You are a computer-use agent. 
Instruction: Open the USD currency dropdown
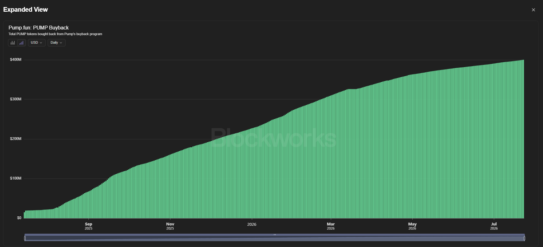[x=37, y=43]
